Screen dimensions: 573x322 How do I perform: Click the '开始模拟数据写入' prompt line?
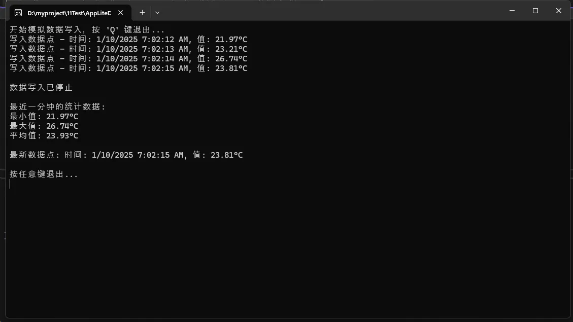[x=87, y=30]
